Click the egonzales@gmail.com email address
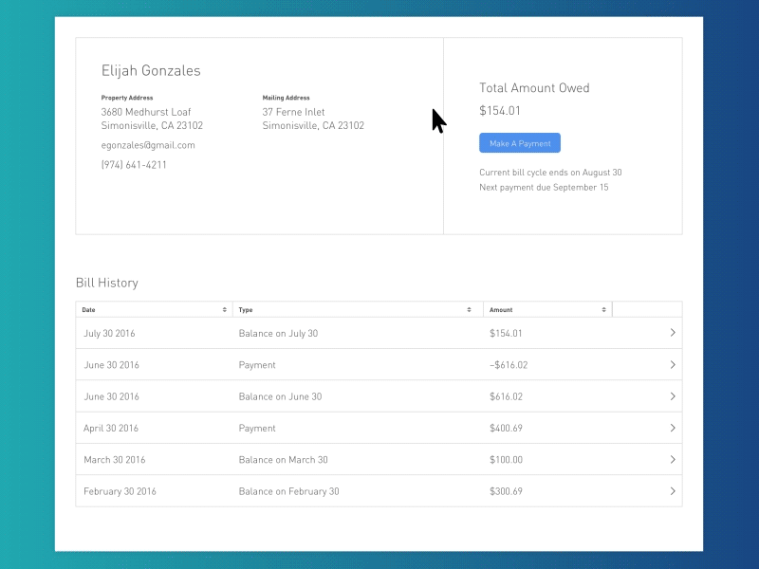This screenshot has height=569, width=759. point(148,145)
